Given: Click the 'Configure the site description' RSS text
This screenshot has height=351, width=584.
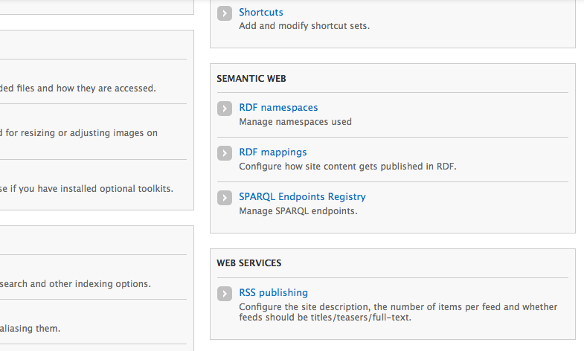Looking at the screenshot, I should pos(398,312).
